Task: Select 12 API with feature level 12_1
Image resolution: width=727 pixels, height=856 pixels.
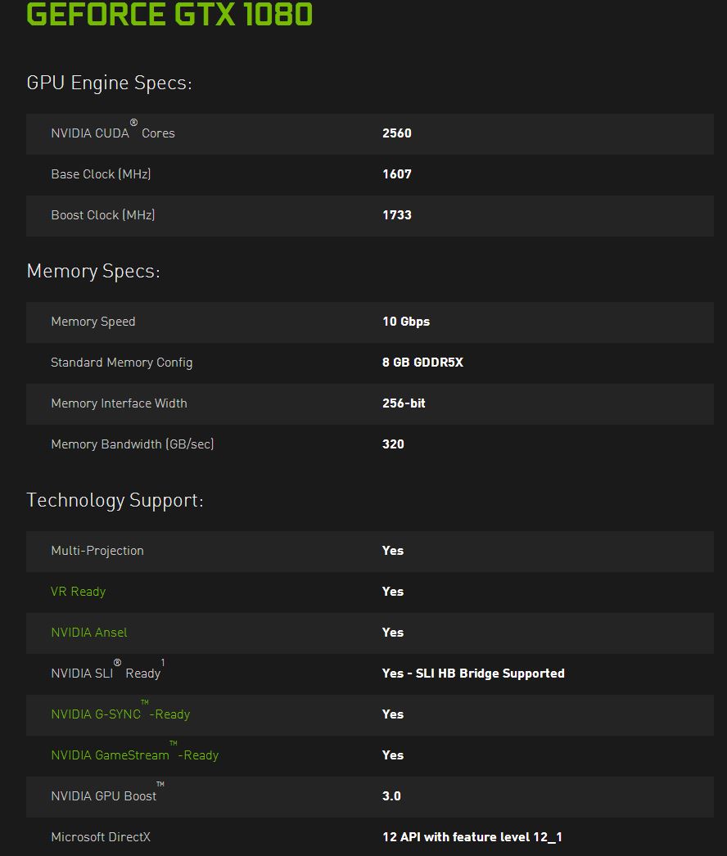Action: 472,837
